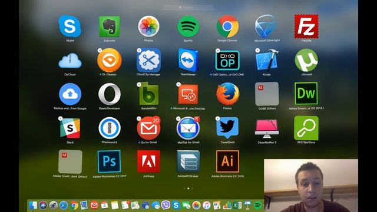The image size is (377, 212).
Task: Open Google Chrome in the Launchpad grid
Action: [x=227, y=26]
